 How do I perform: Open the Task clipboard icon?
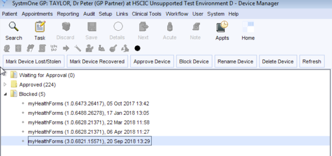[x=40, y=26]
